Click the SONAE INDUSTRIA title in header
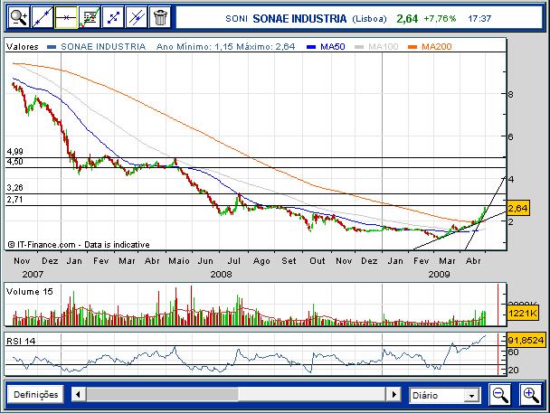The height and width of the screenshot is (413, 550). [x=299, y=19]
